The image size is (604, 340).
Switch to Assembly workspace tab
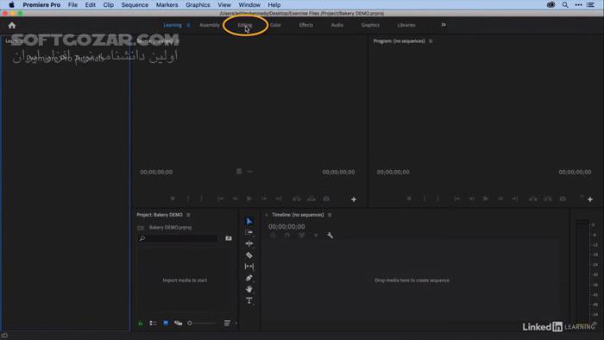click(210, 25)
